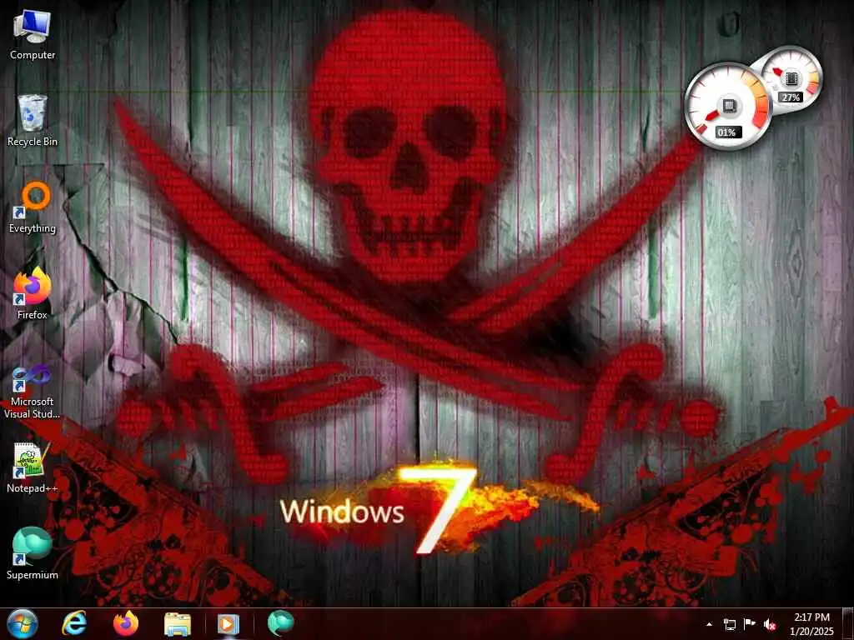Launch Internet Explorer from the taskbar
Viewport: 854px width, 640px height.
(74, 623)
